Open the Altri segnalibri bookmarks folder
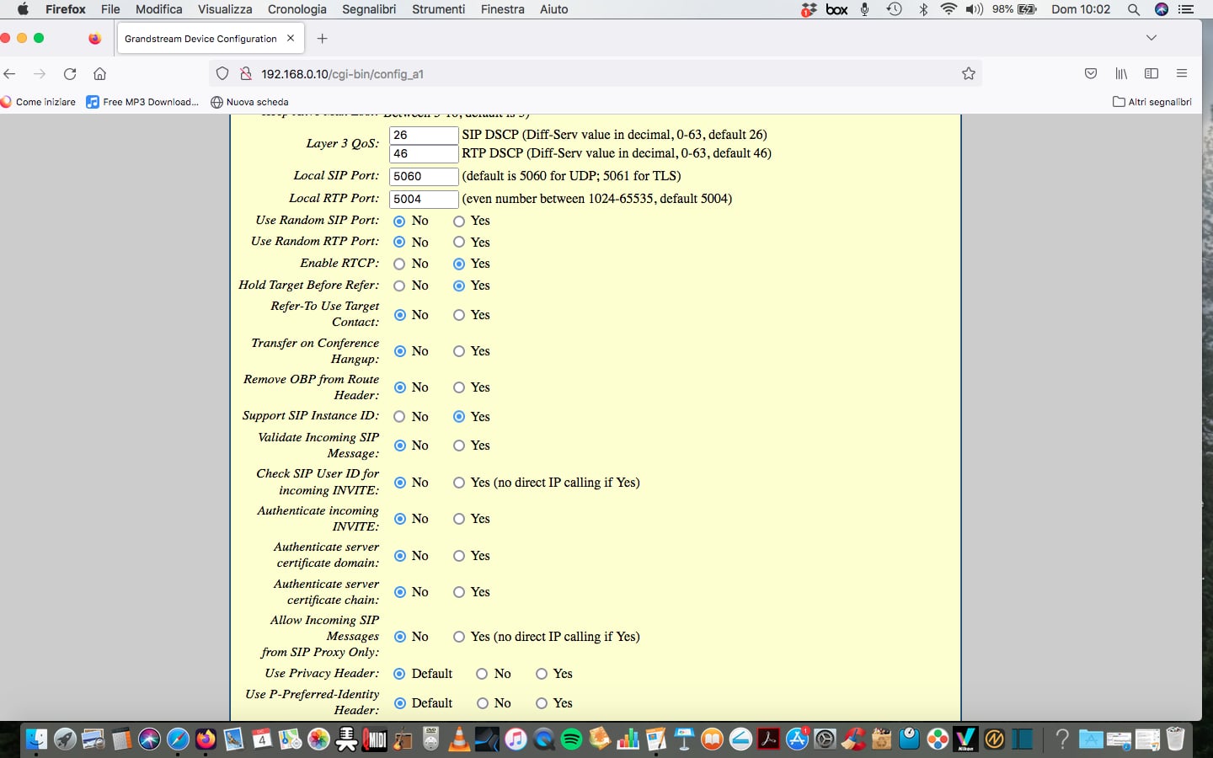1213x758 pixels. point(1152,102)
